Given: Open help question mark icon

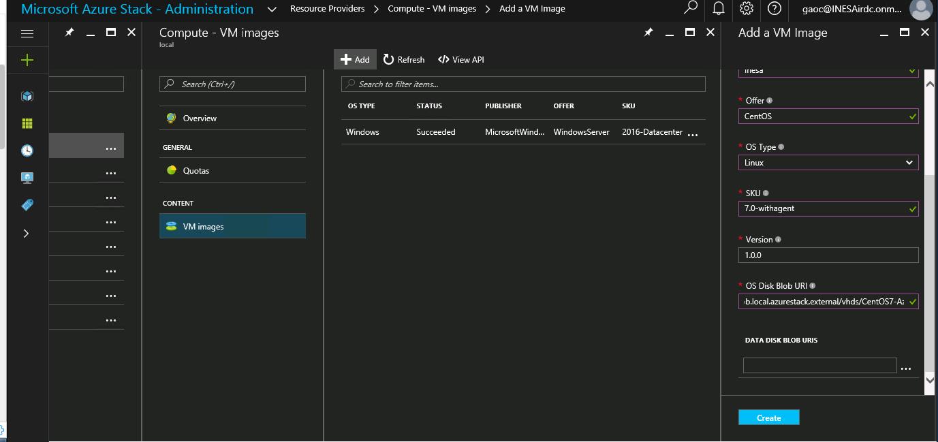Looking at the screenshot, I should (774, 9).
